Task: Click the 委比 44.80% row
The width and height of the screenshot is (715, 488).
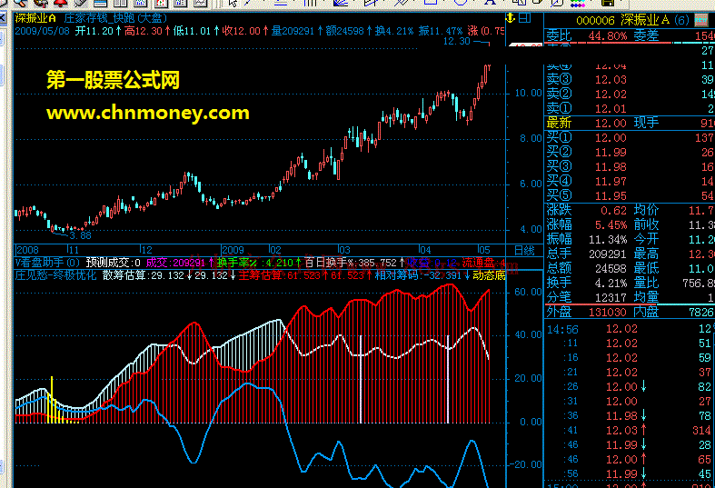Action: pyautogui.click(x=586, y=35)
